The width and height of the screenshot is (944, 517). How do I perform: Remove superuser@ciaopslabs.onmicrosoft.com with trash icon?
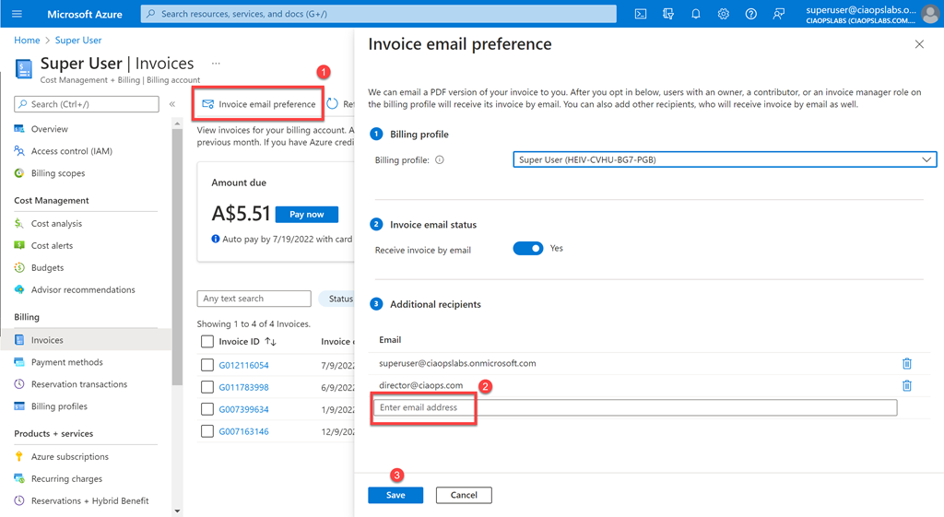click(x=907, y=363)
